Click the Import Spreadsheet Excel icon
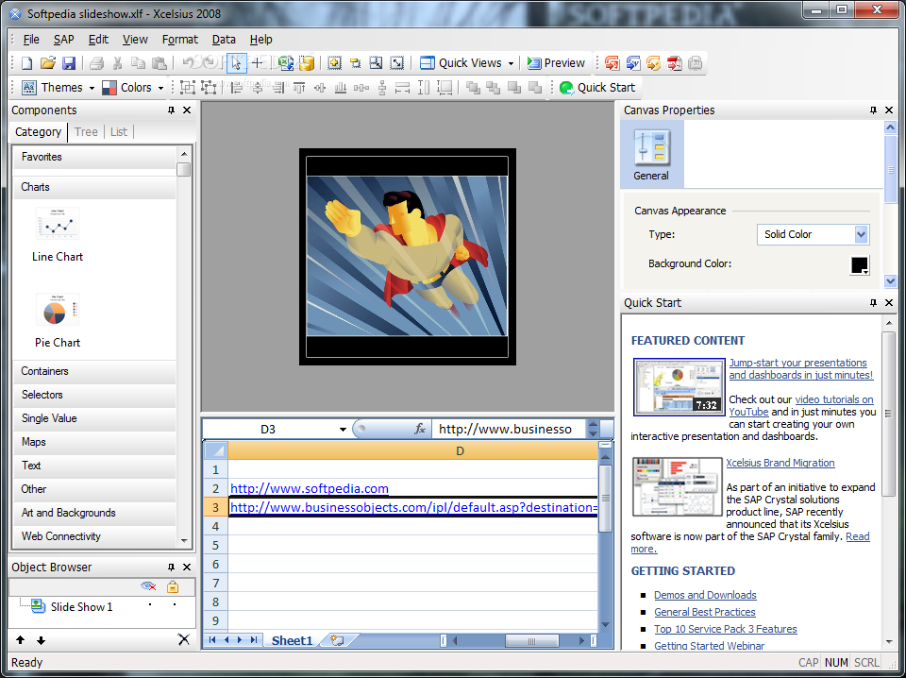 285,63
